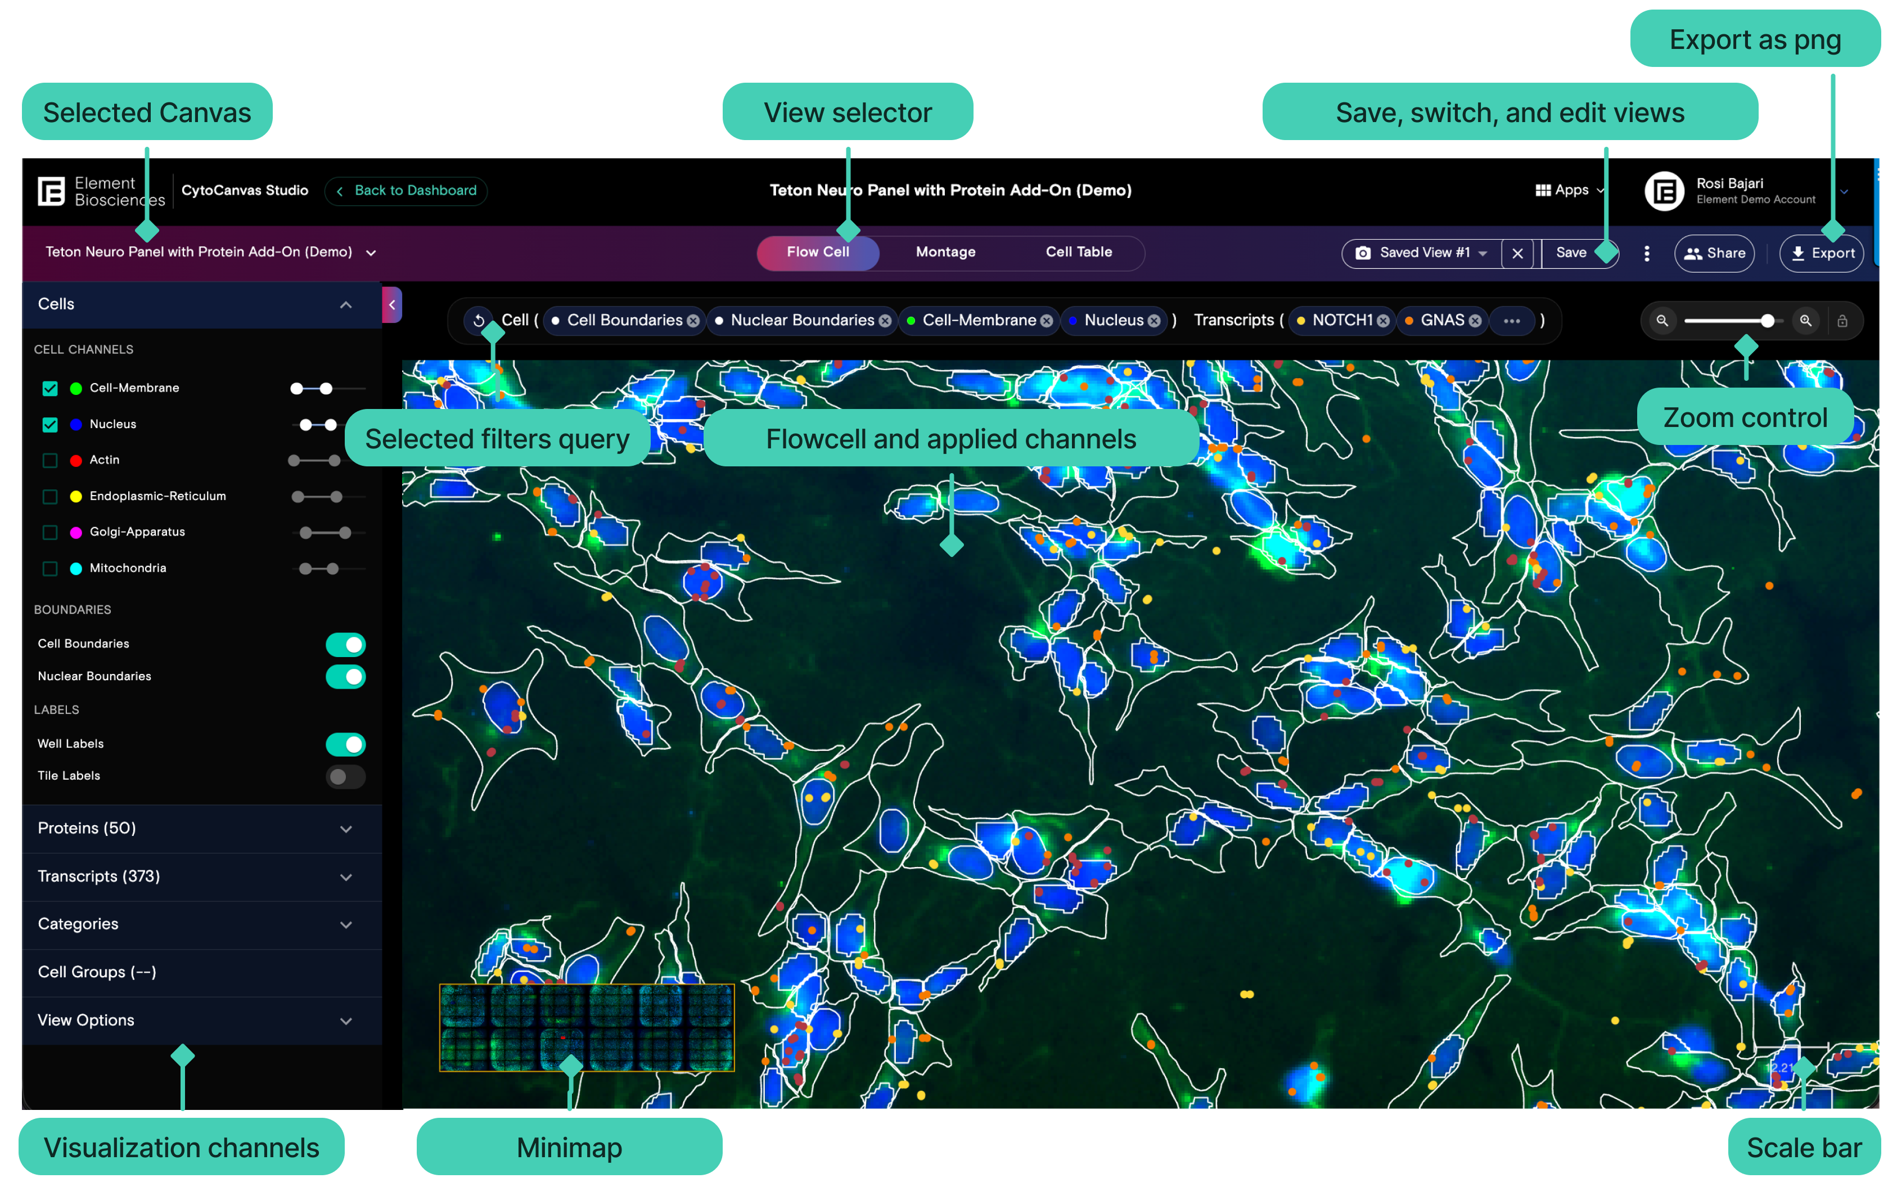Image resolution: width=1897 pixels, height=1187 pixels.
Task: Click the zoom level slider track
Action: 1733,321
